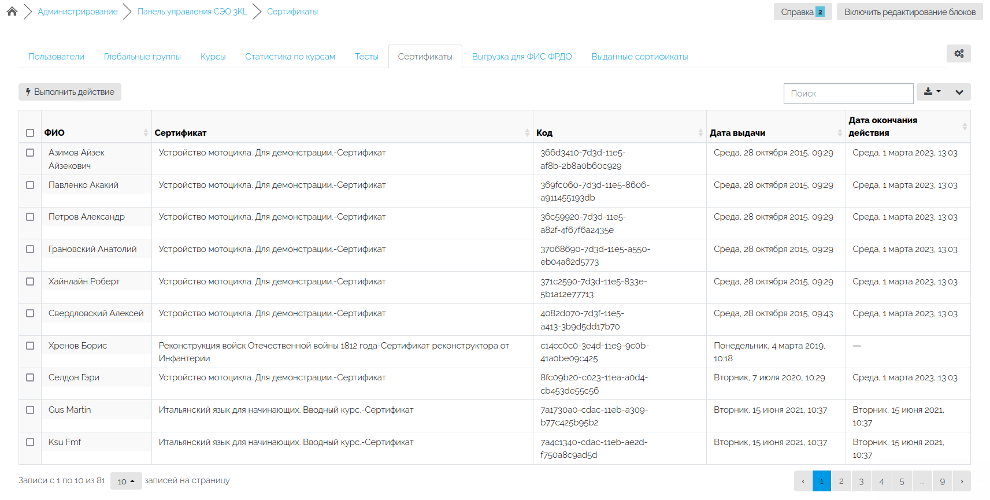
Task: Click the Вторник, 7 июля 2020 date cell
Action: coord(776,384)
